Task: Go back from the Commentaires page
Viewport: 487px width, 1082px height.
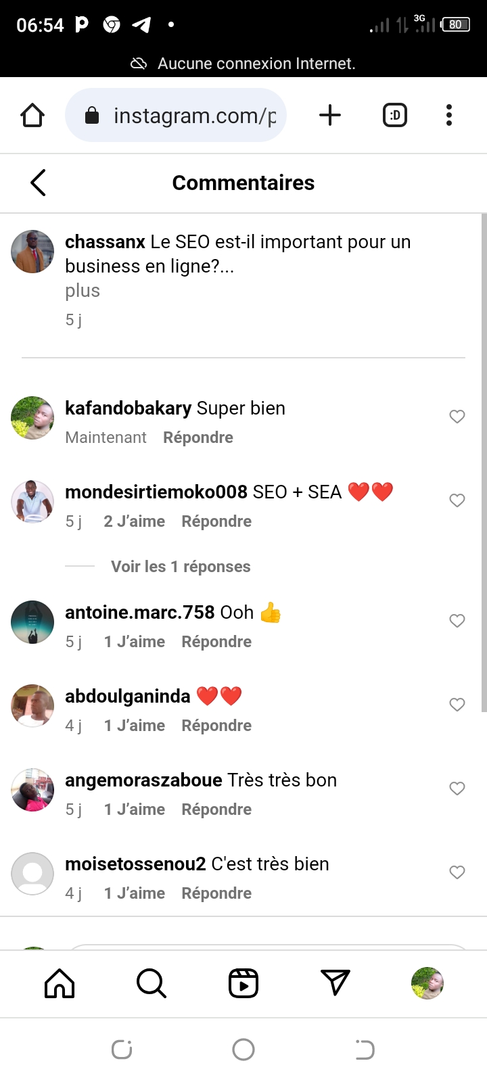Action: (x=39, y=183)
